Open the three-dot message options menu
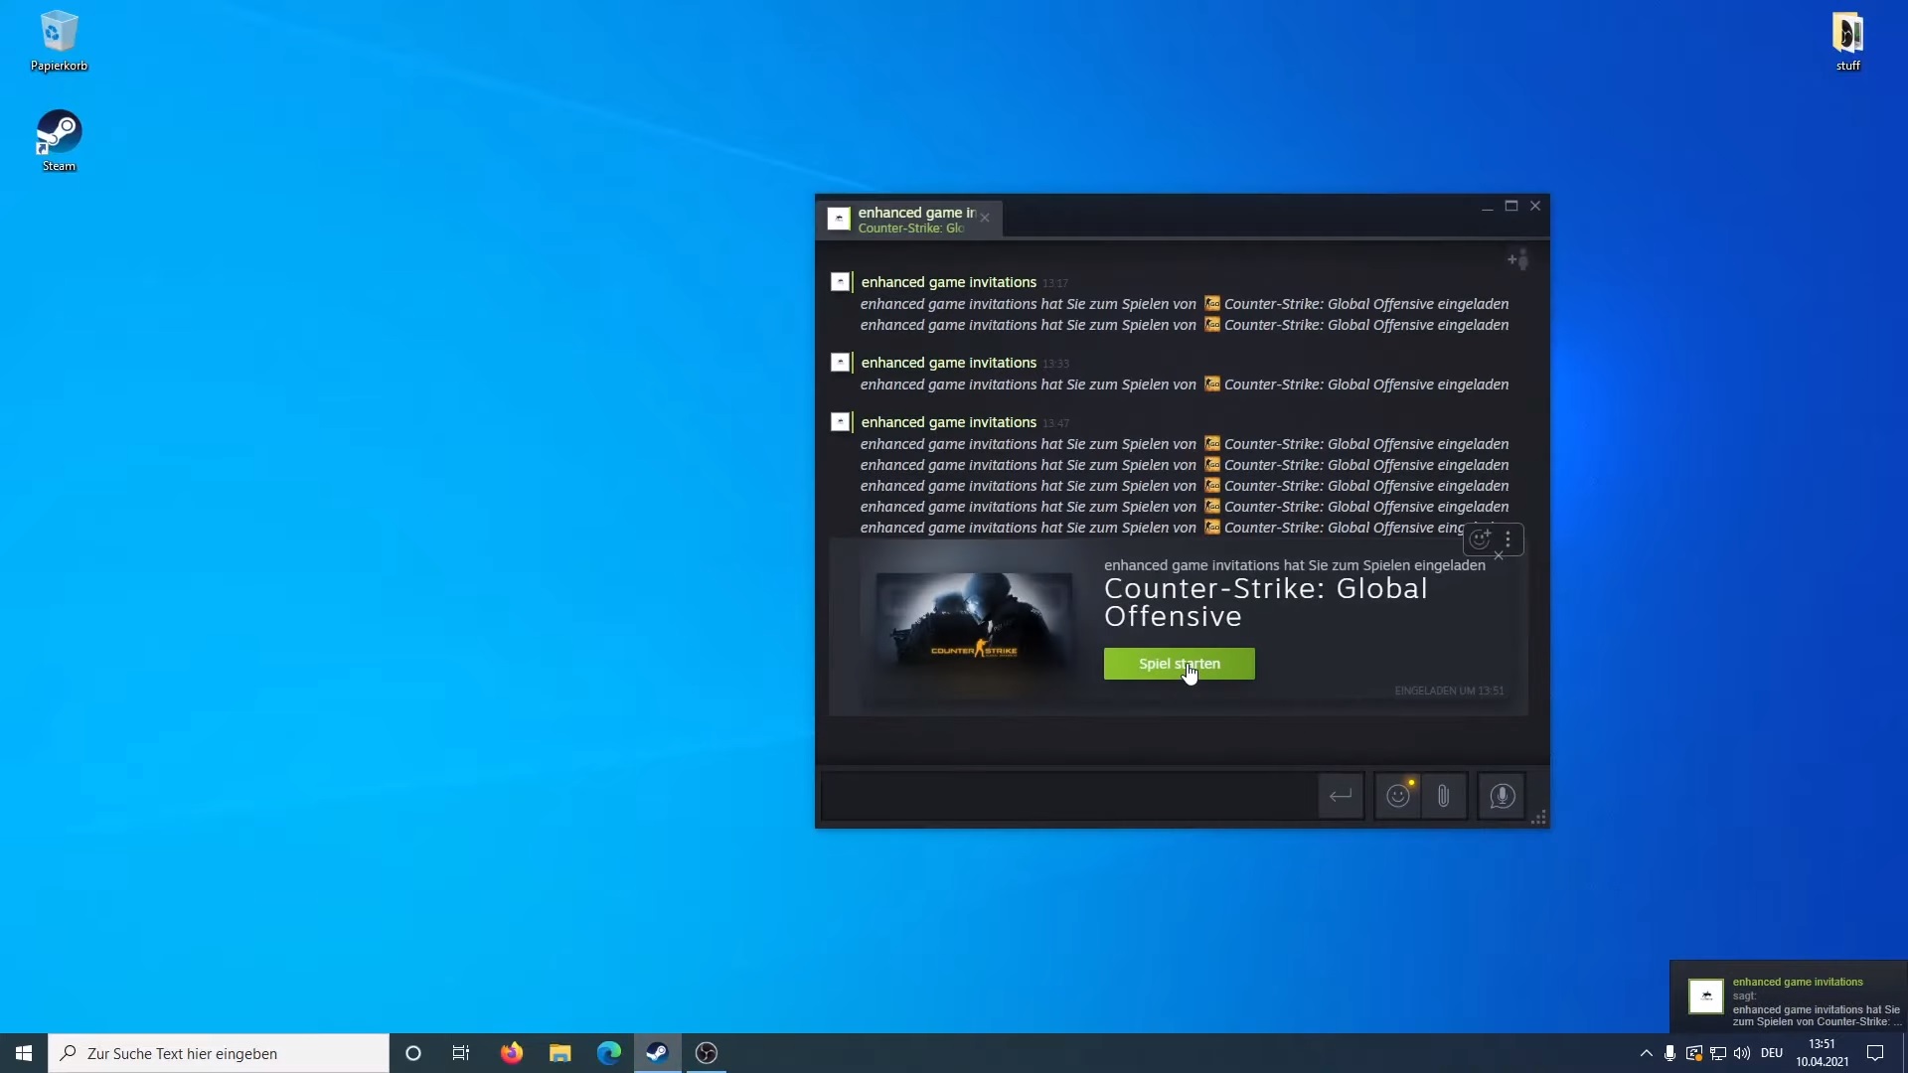Viewport: 1908px width, 1073px height. (x=1509, y=539)
